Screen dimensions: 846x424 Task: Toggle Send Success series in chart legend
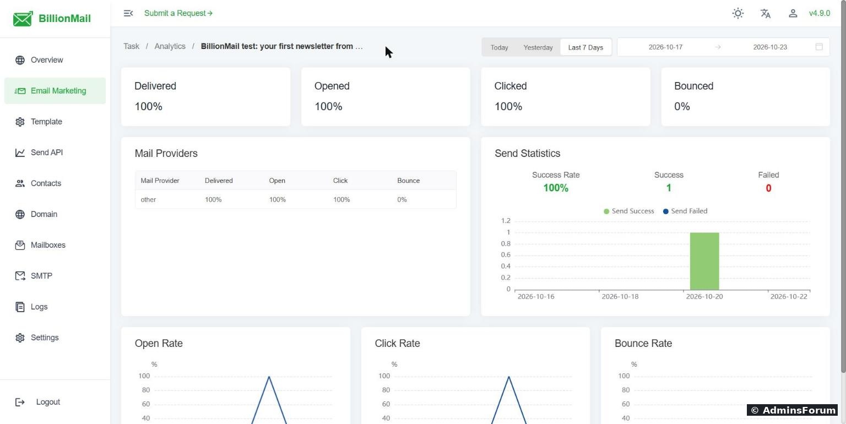pos(628,211)
